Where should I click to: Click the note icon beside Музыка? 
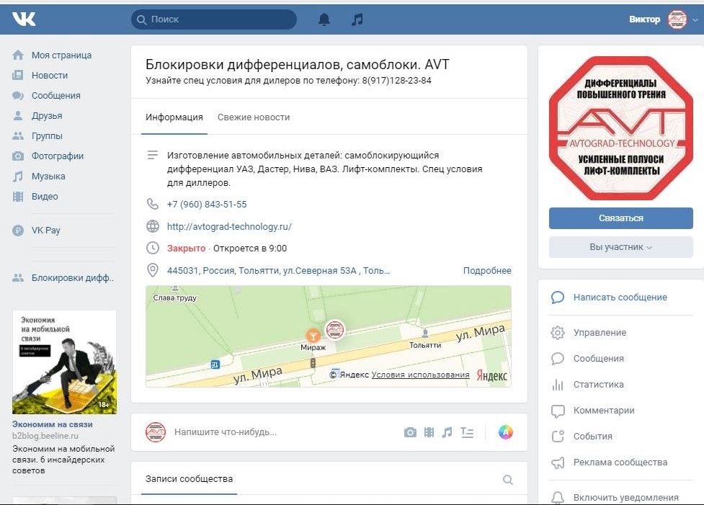pos(18,176)
